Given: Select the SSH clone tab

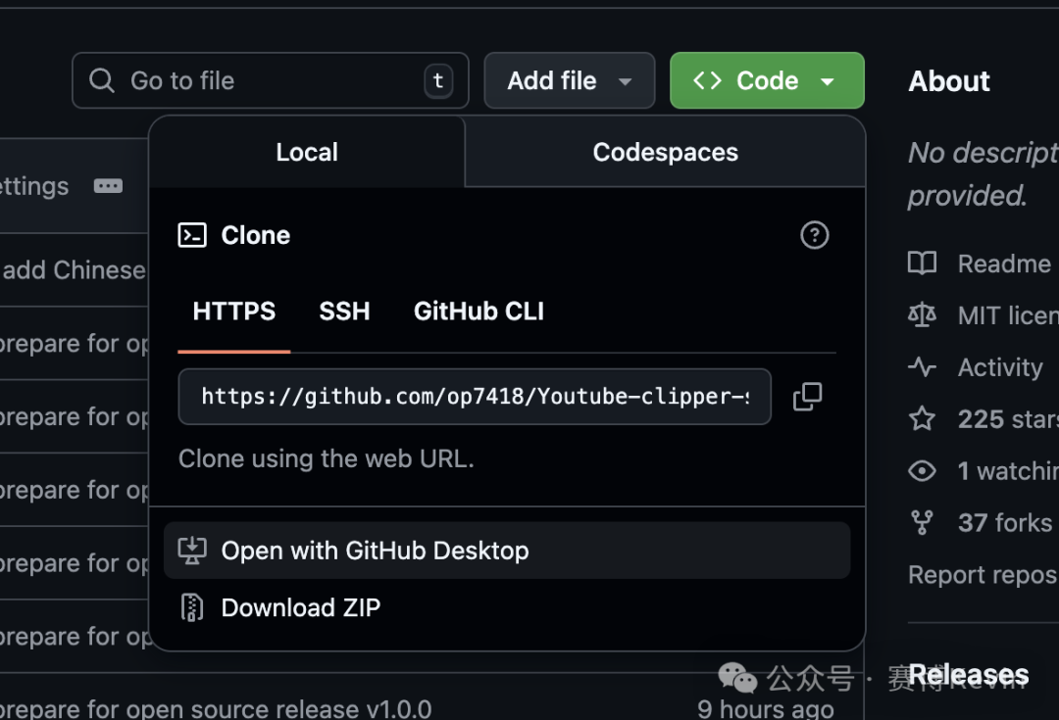Looking at the screenshot, I should (x=344, y=312).
